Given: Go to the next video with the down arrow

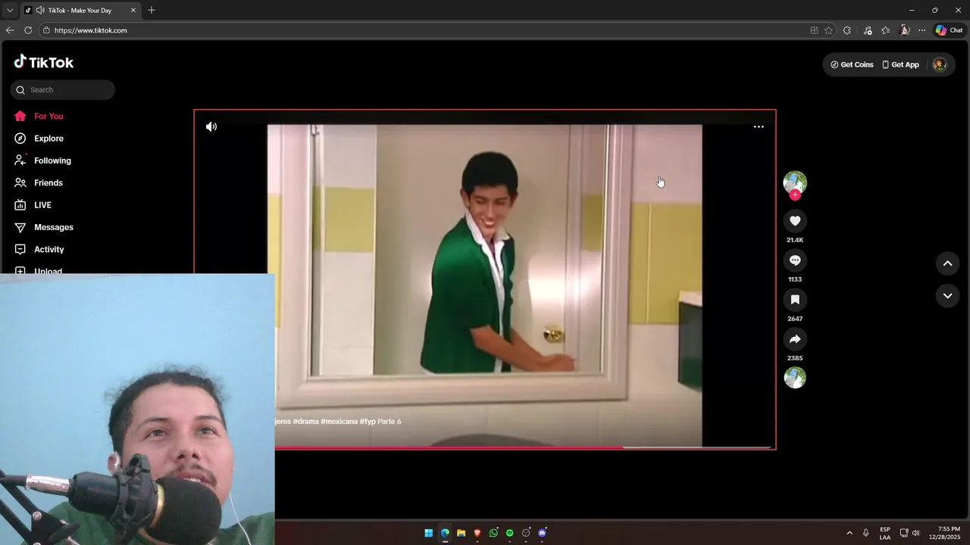Looking at the screenshot, I should pos(947,296).
